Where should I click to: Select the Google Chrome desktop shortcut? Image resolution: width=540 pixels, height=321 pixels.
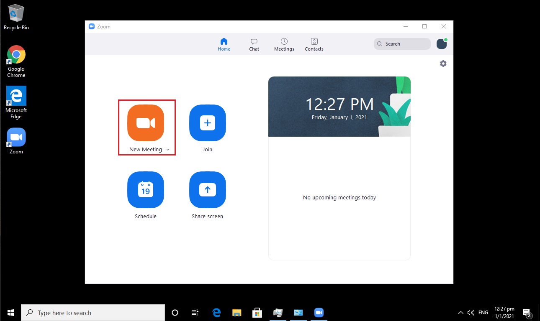click(x=16, y=61)
